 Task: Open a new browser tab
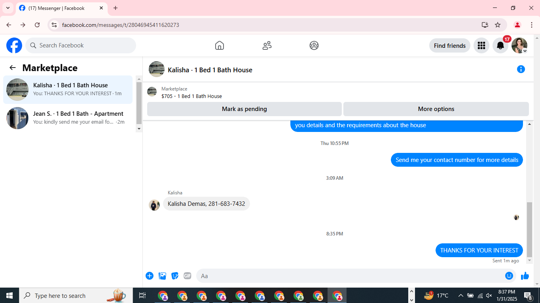pyautogui.click(x=116, y=8)
